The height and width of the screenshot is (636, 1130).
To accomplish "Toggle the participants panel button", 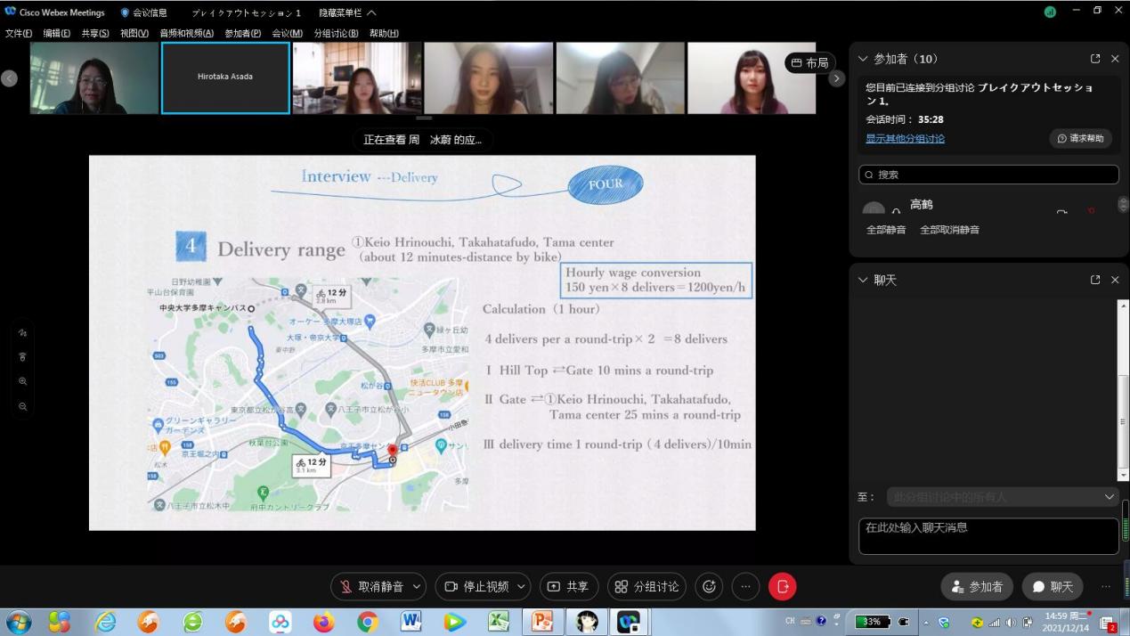I will (x=977, y=586).
